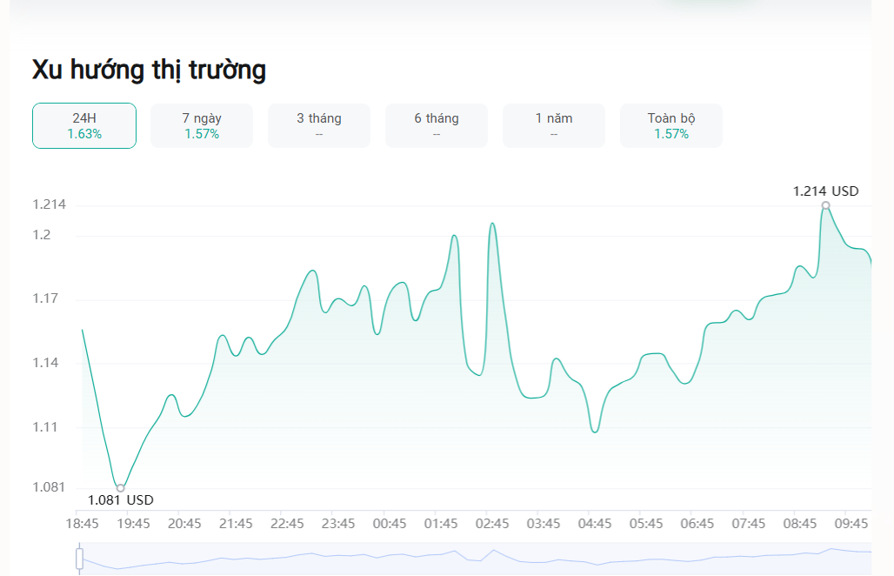Switch to the 7 ngày tab
The image size is (894, 576).
(x=202, y=125)
